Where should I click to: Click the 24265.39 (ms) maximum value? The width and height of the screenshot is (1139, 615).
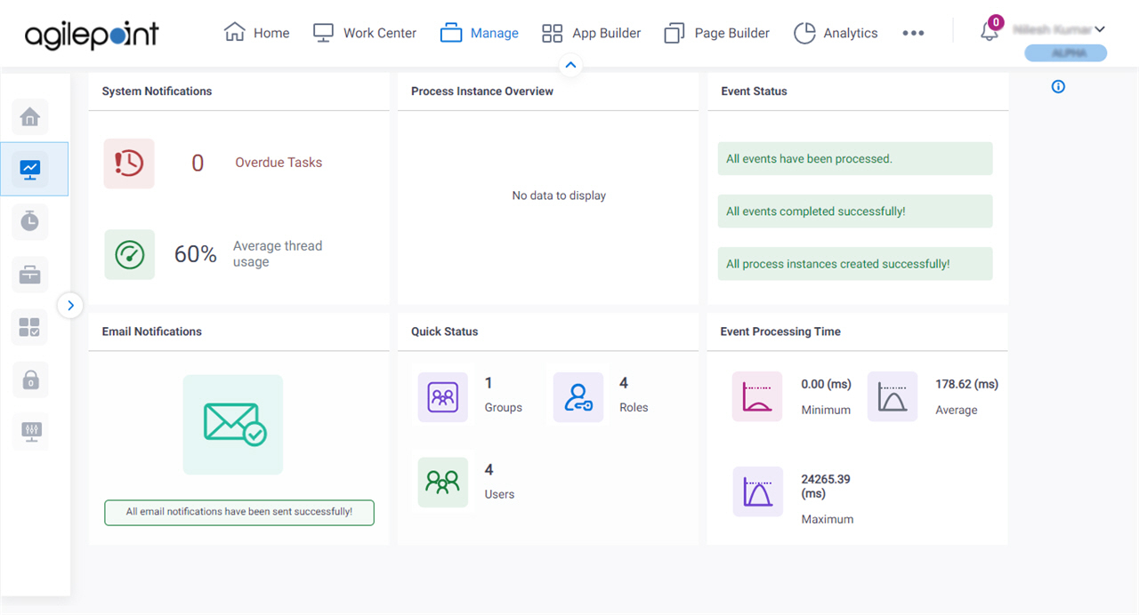click(x=826, y=486)
